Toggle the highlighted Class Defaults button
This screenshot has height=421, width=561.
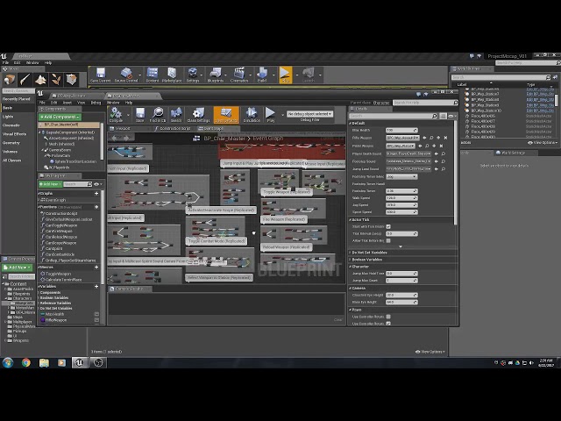coord(226,115)
